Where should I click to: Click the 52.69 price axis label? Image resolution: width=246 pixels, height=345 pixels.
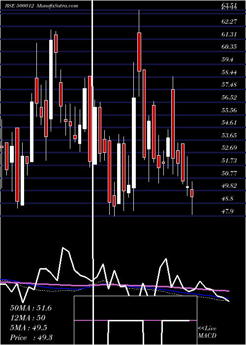pyautogui.click(x=229, y=148)
